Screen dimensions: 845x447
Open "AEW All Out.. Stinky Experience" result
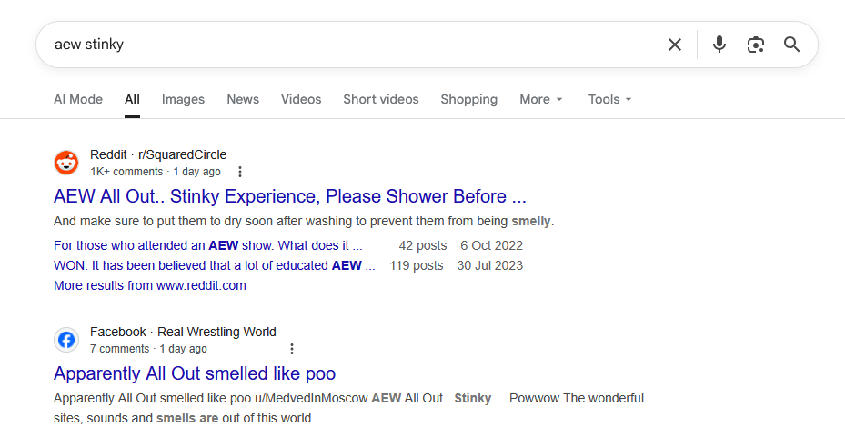tap(290, 196)
